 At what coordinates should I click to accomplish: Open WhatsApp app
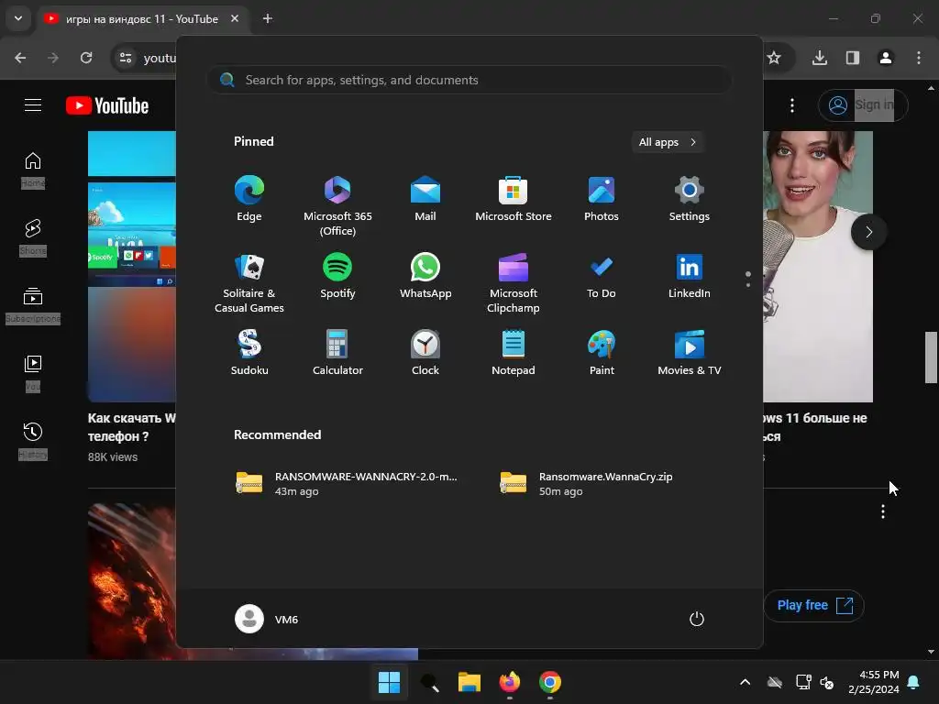pyautogui.click(x=425, y=275)
